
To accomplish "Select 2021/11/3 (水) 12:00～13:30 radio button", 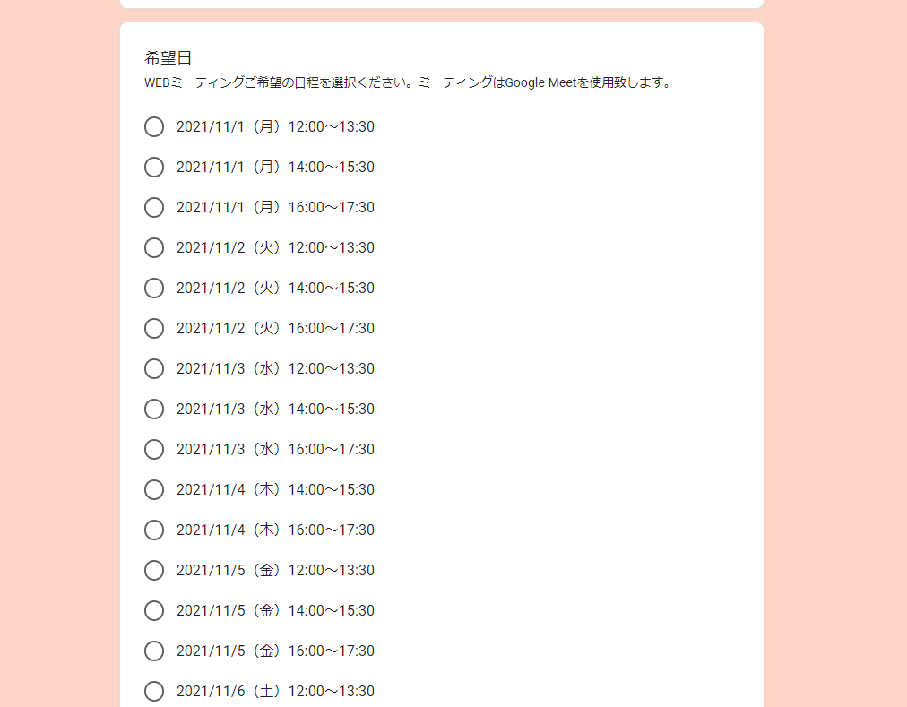I will point(154,369).
